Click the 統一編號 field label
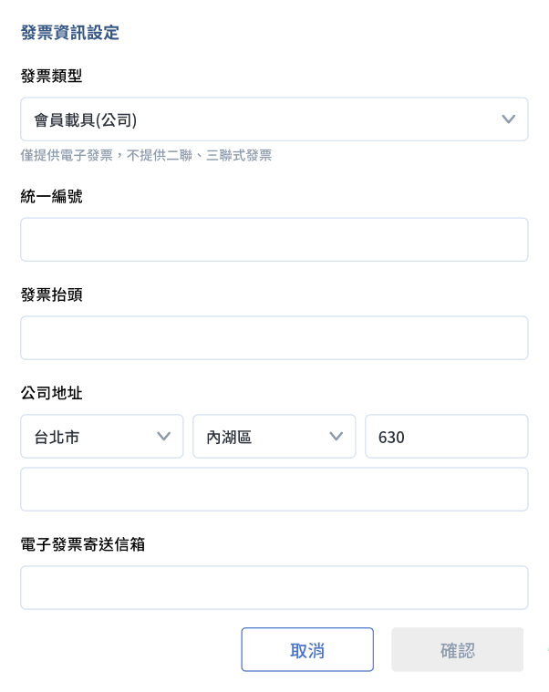The image size is (549, 692). (x=52, y=196)
